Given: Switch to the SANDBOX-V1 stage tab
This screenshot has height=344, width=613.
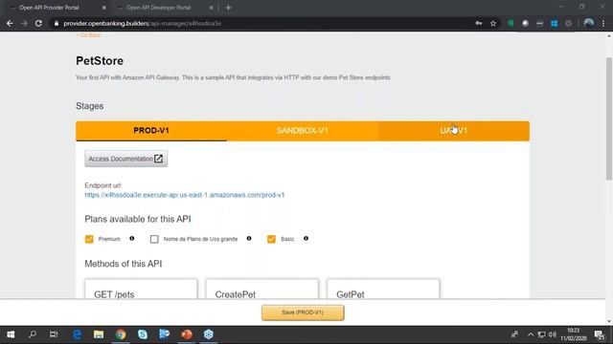Looking at the screenshot, I should [x=303, y=131].
